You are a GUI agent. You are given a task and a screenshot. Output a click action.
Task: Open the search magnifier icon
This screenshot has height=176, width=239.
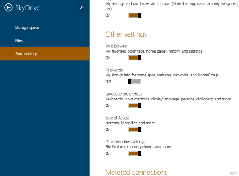coord(82,7)
